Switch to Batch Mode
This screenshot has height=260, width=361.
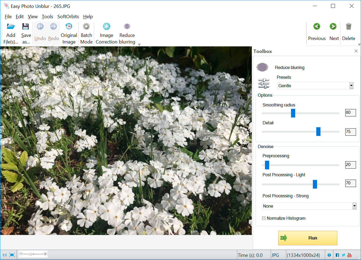tap(86, 32)
